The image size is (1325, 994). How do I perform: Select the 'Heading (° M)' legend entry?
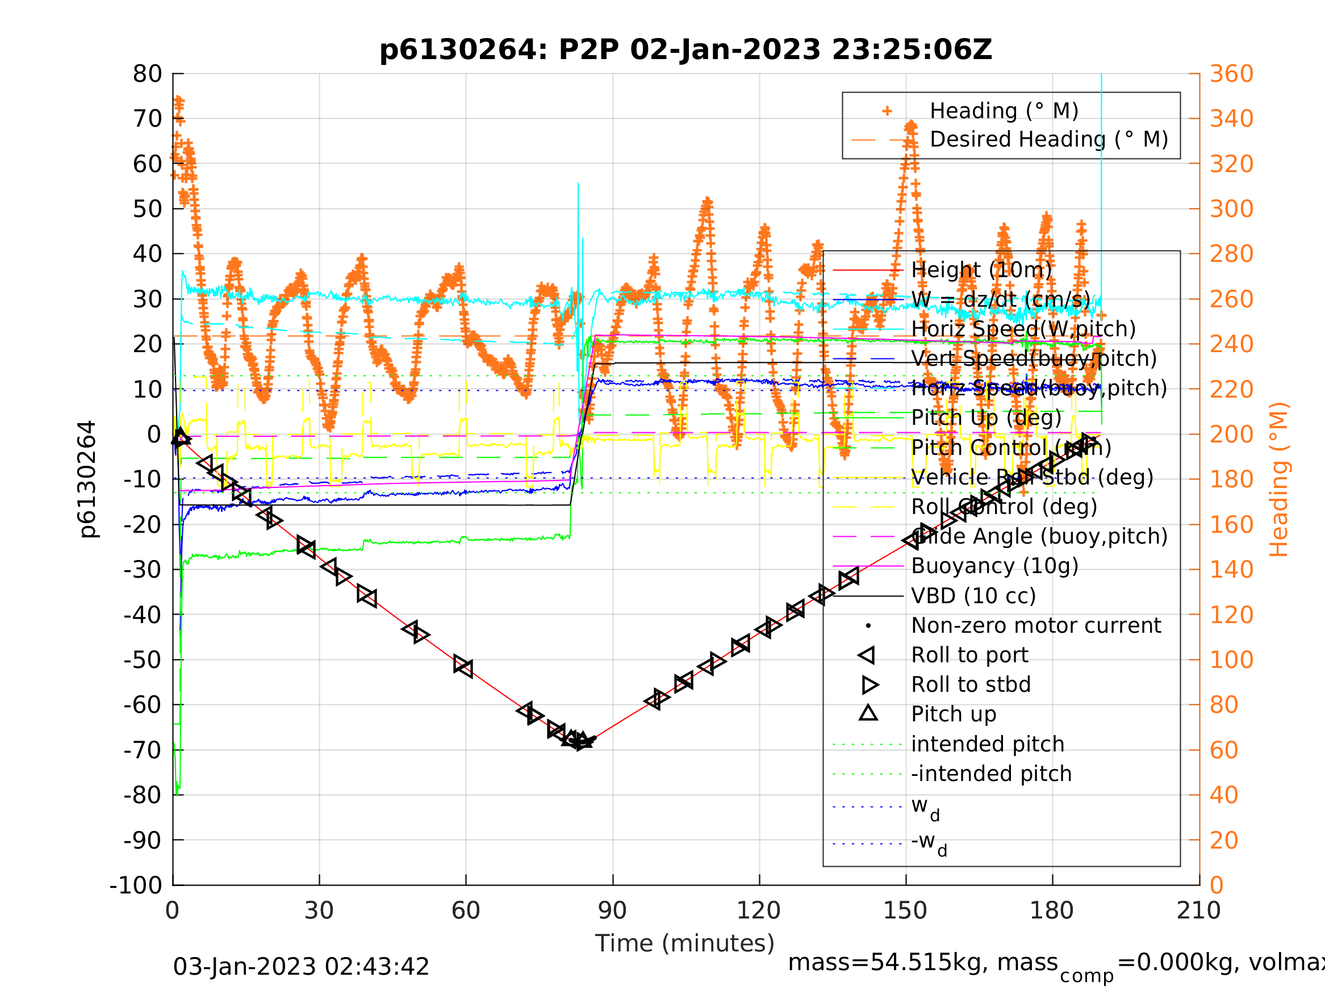[1004, 111]
